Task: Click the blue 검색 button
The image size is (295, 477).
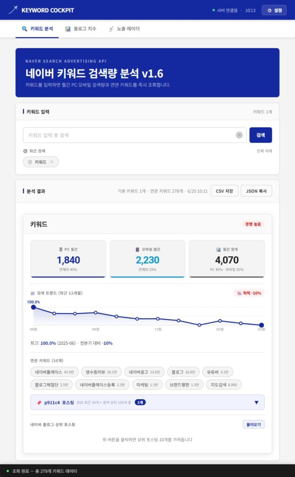Action: click(261, 135)
